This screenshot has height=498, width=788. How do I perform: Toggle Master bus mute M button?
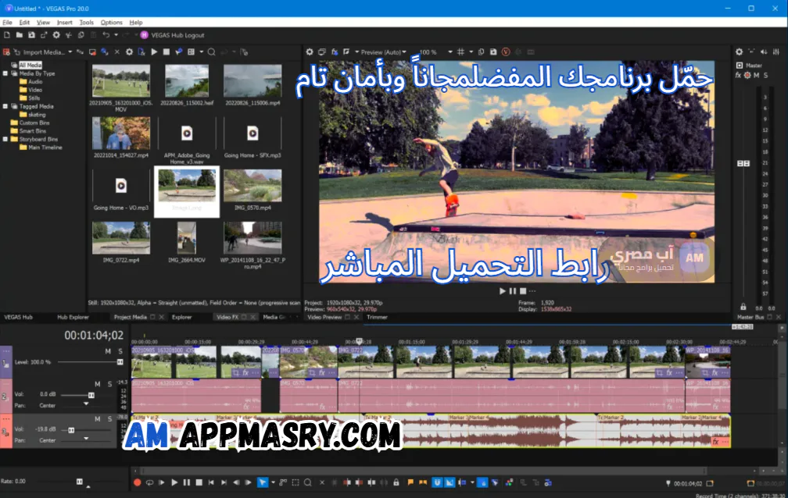[757, 75]
